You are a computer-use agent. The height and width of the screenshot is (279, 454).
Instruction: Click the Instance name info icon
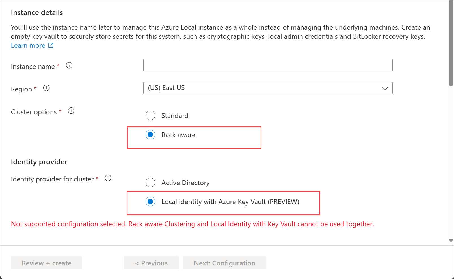(69, 65)
